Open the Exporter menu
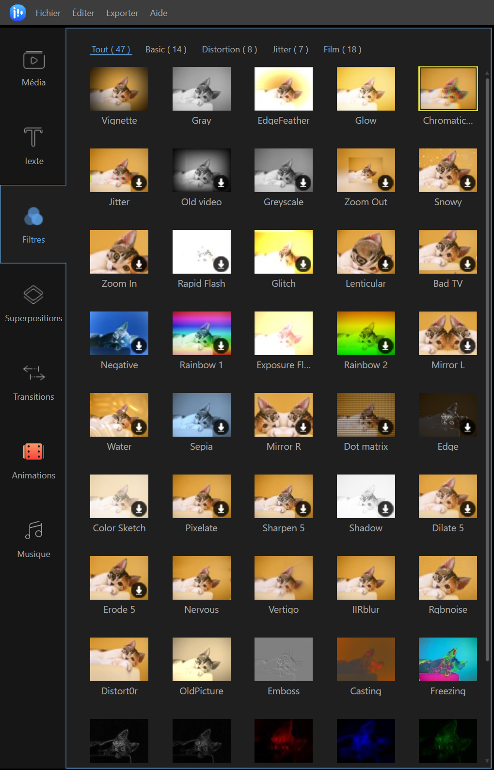This screenshot has width=494, height=770. point(122,13)
